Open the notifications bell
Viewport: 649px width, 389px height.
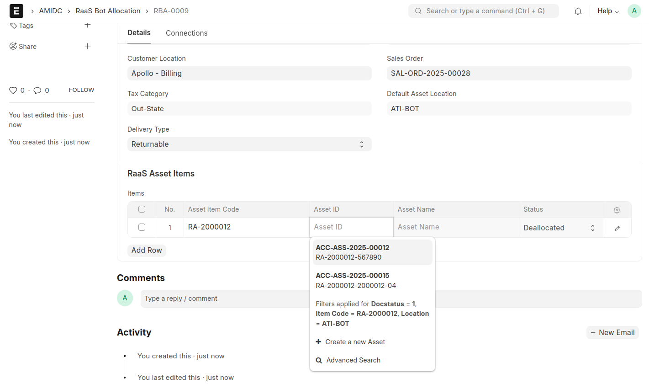578,11
